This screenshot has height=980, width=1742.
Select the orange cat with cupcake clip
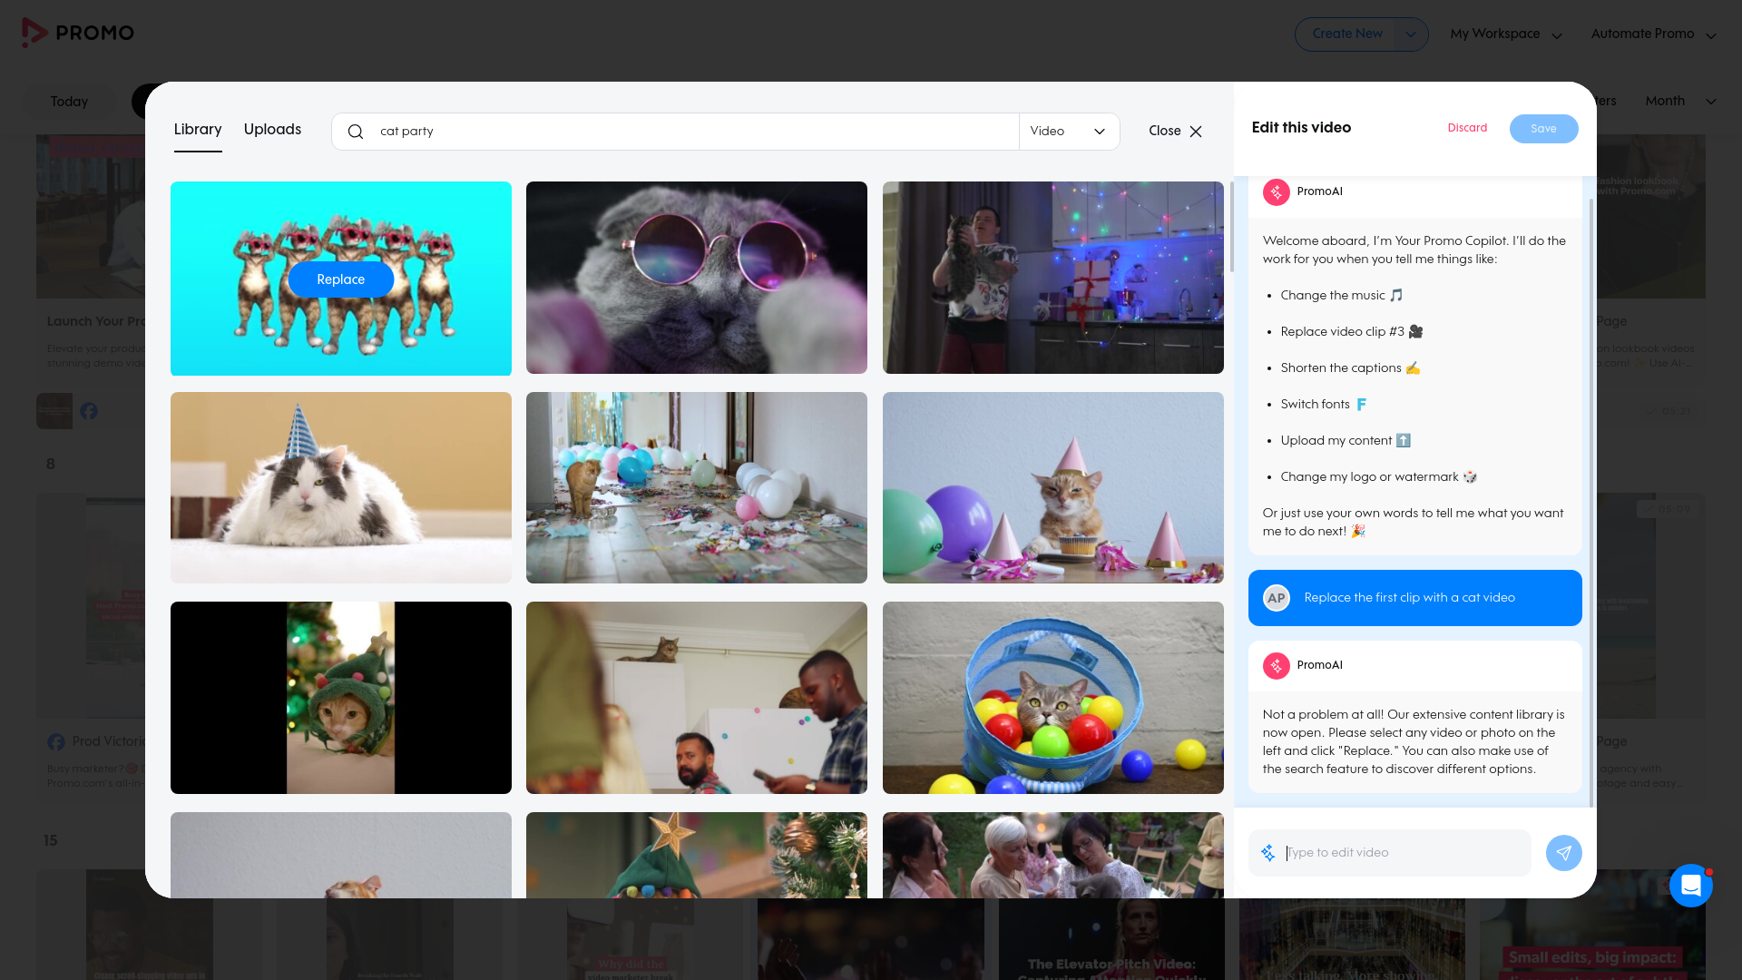coord(1053,488)
